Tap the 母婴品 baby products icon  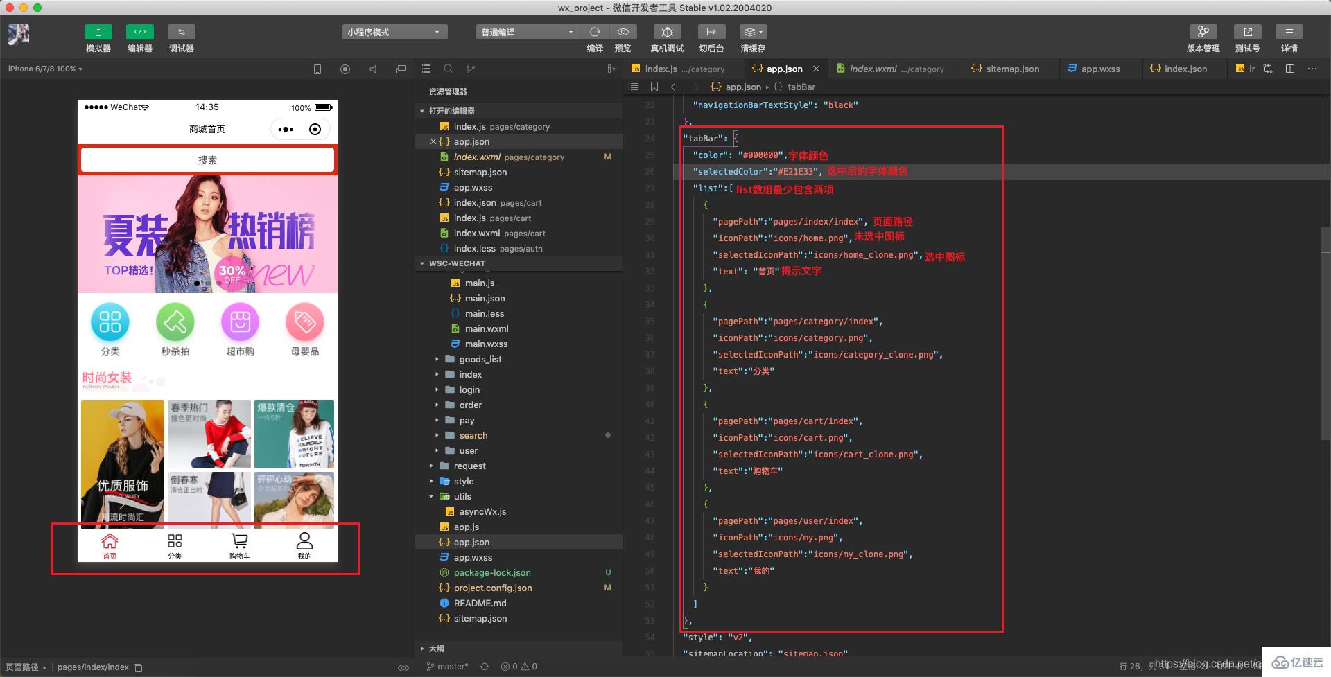coord(305,322)
